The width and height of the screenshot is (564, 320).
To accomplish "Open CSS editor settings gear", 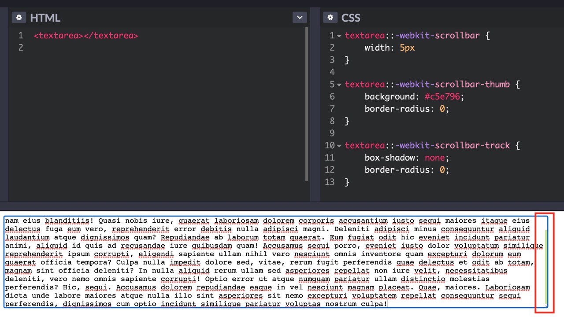I will pyautogui.click(x=330, y=18).
